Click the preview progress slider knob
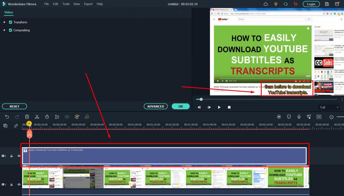344x196 pixels. coord(201,99)
